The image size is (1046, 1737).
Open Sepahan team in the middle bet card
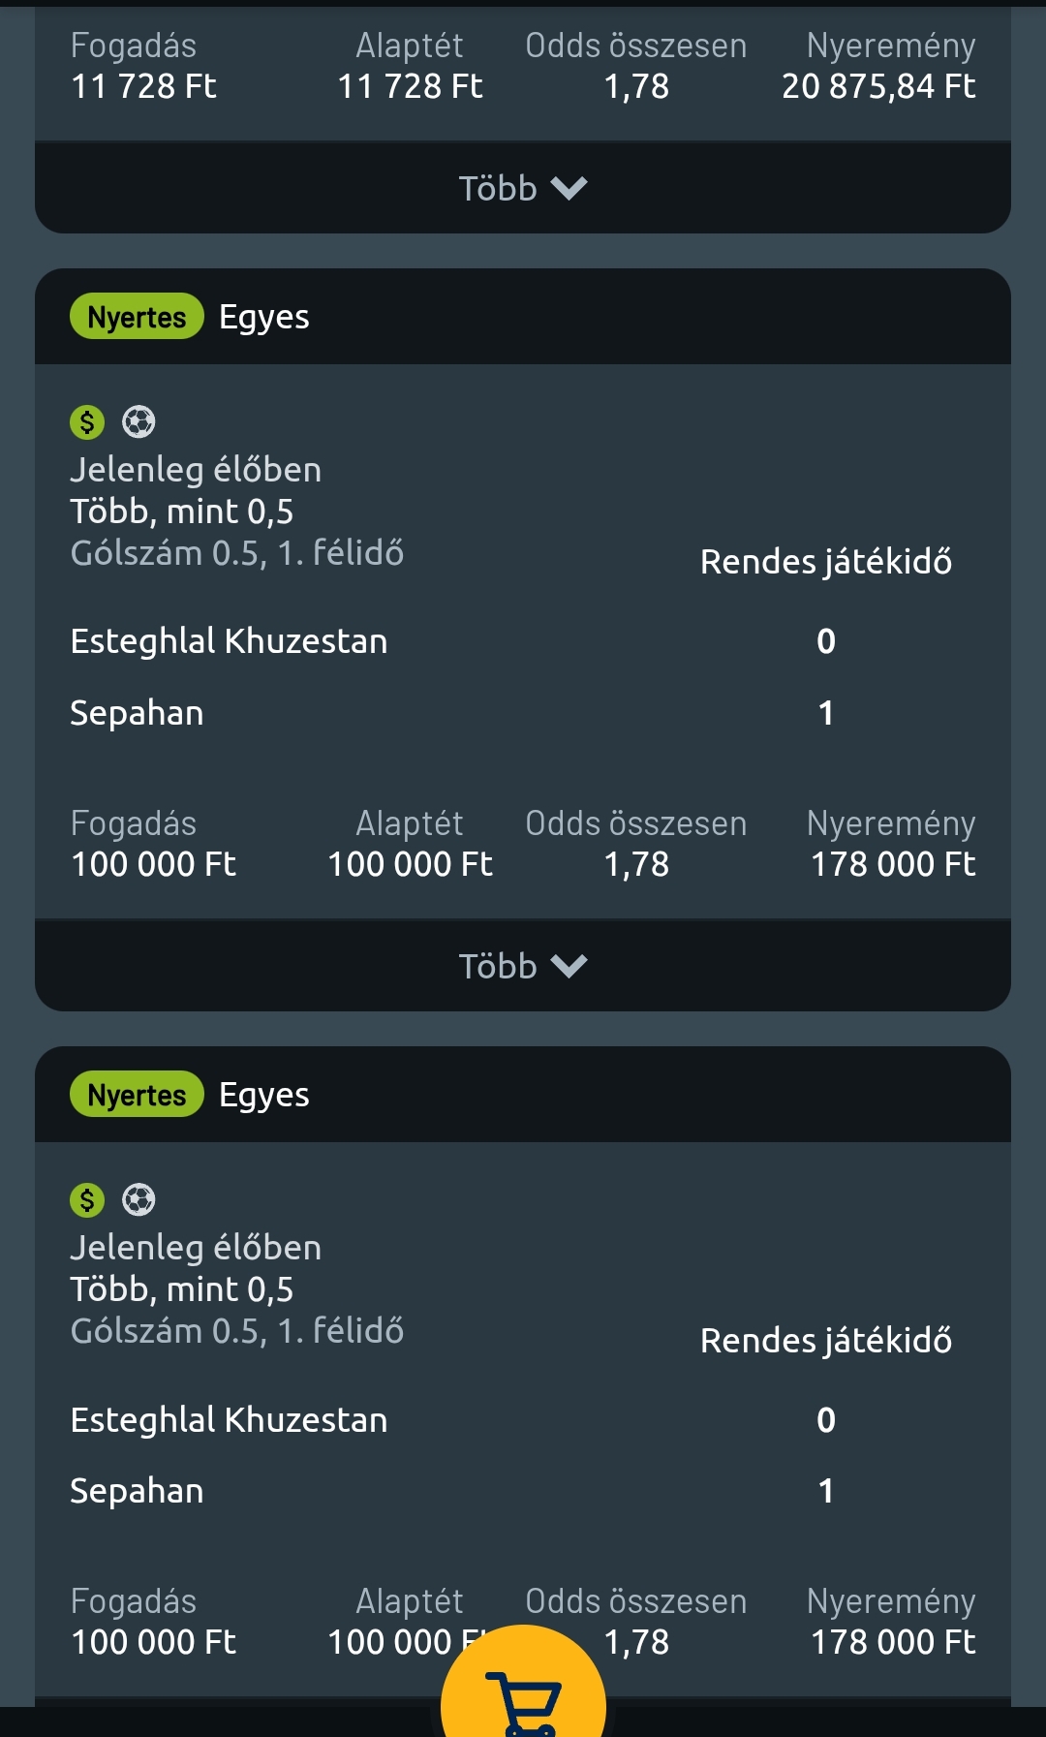pyautogui.click(x=137, y=713)
